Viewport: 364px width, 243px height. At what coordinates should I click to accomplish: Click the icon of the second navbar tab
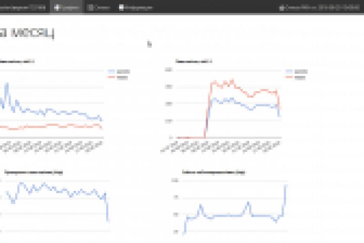tap(90, 8)
